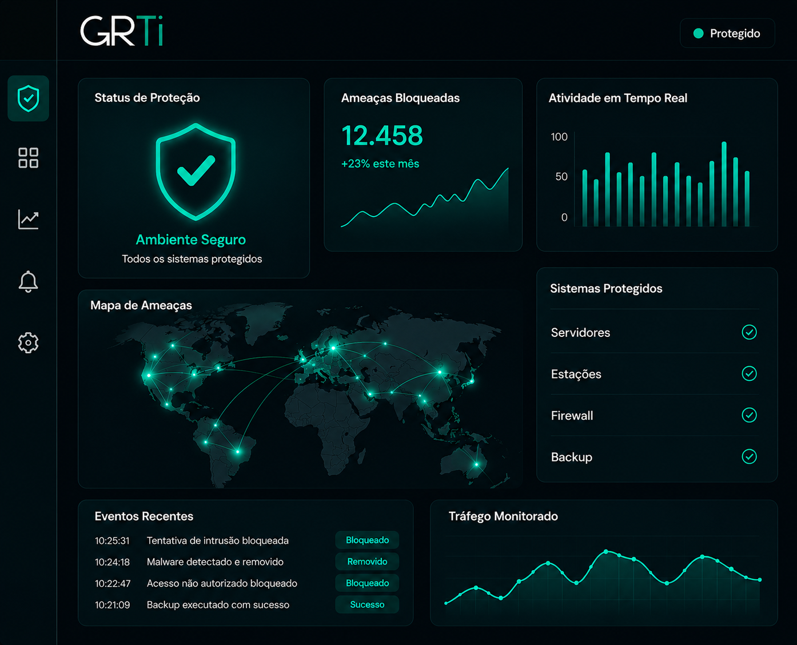The height and width of the screenshot is (645, 797).
Task: Click the GRTi logo
Action: [122, 31]
